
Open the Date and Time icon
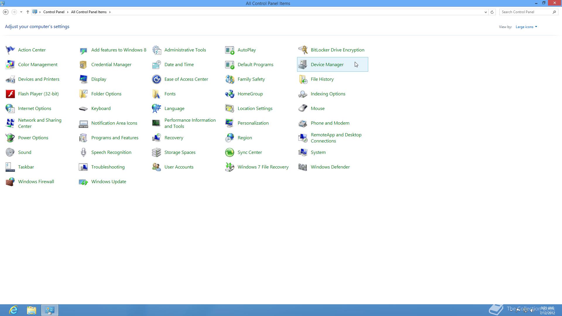(x=157, y=65)
